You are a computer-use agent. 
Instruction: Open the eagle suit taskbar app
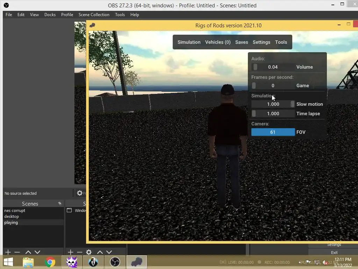[93, 262]
